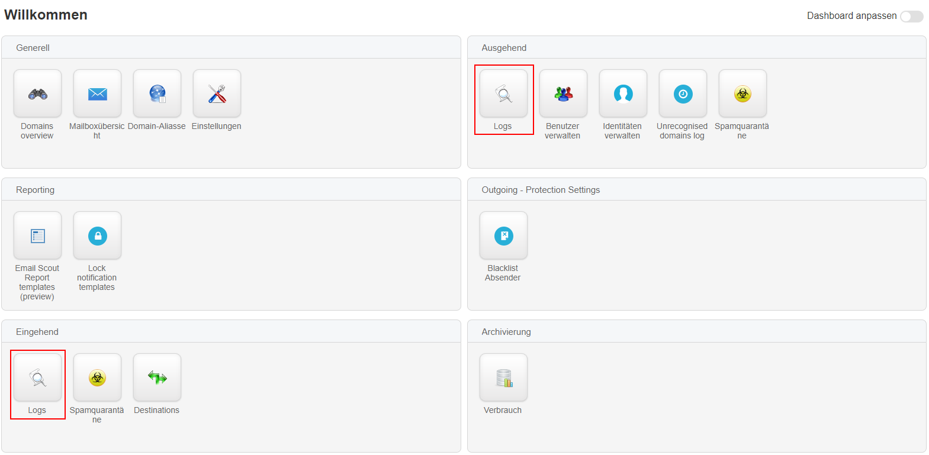Open the Unrecognised domains log icon
Viewport: 929px width, 455px height.
(683, 93)
